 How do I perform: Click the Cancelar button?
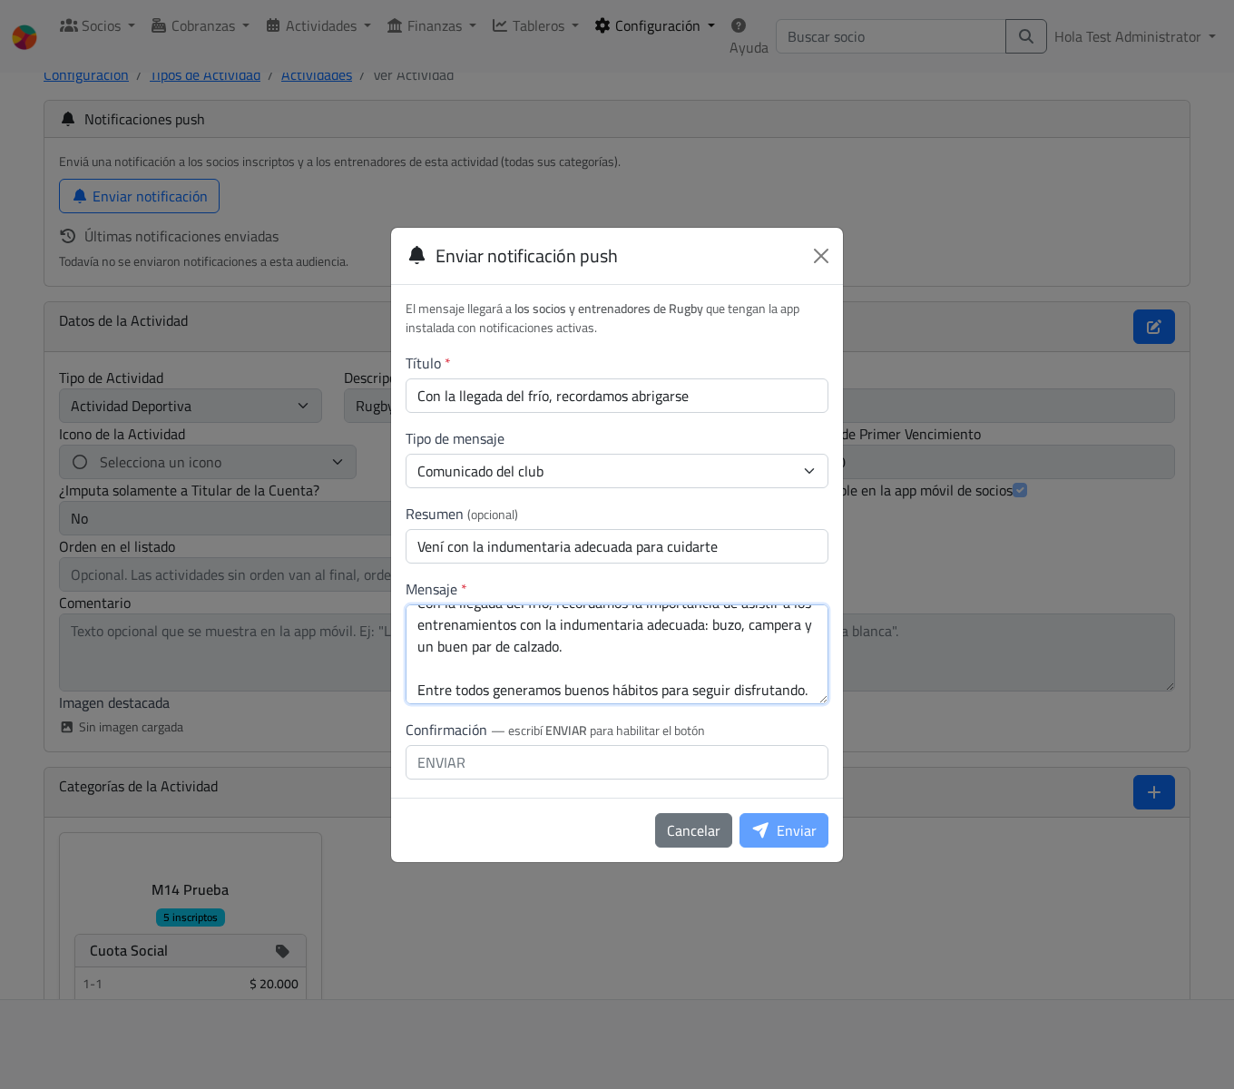[x=693, y=830]
